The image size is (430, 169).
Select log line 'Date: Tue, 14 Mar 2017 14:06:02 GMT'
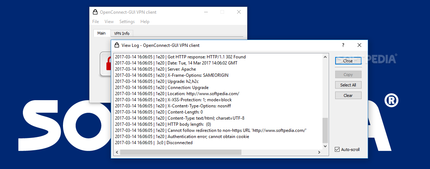pyautogui.click(x=176, y=63)
